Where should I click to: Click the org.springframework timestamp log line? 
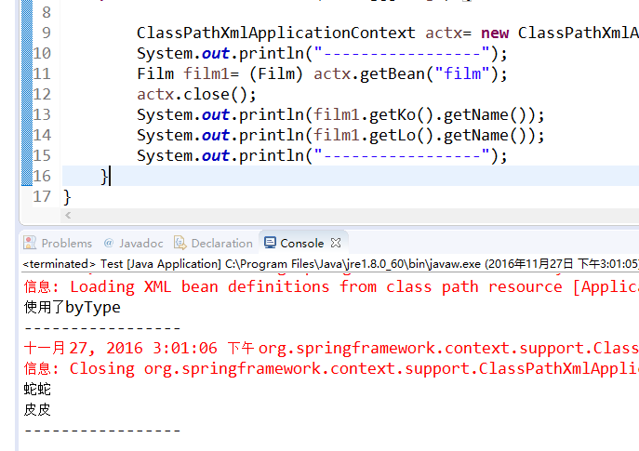pos(331,348)
